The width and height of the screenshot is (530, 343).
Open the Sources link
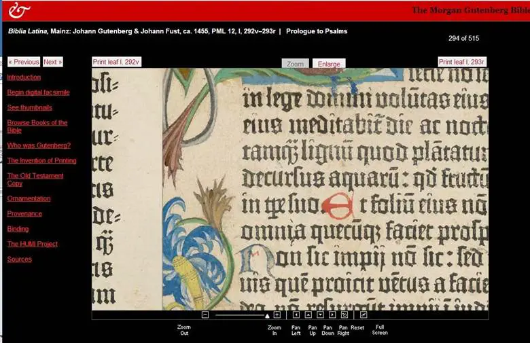[19, 259]
